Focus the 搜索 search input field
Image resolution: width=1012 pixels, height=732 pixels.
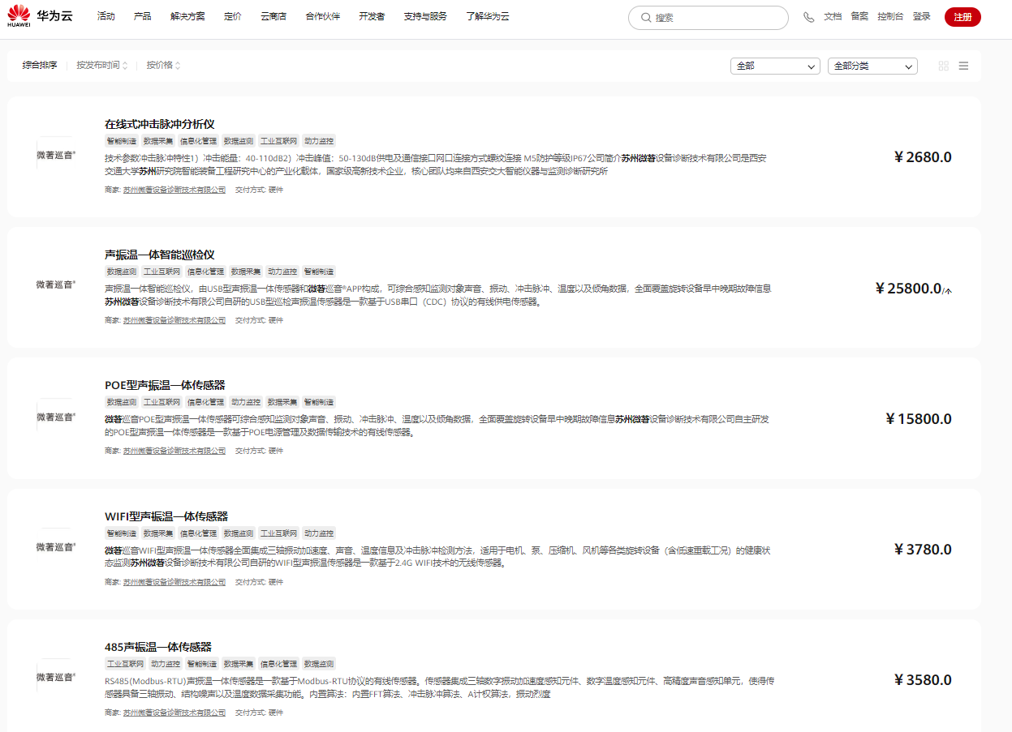coord(708,18)
